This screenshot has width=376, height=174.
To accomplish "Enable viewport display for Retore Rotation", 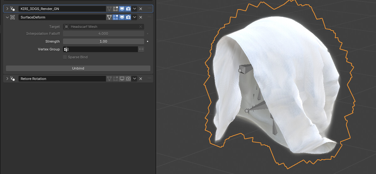I will coord(122,79).
